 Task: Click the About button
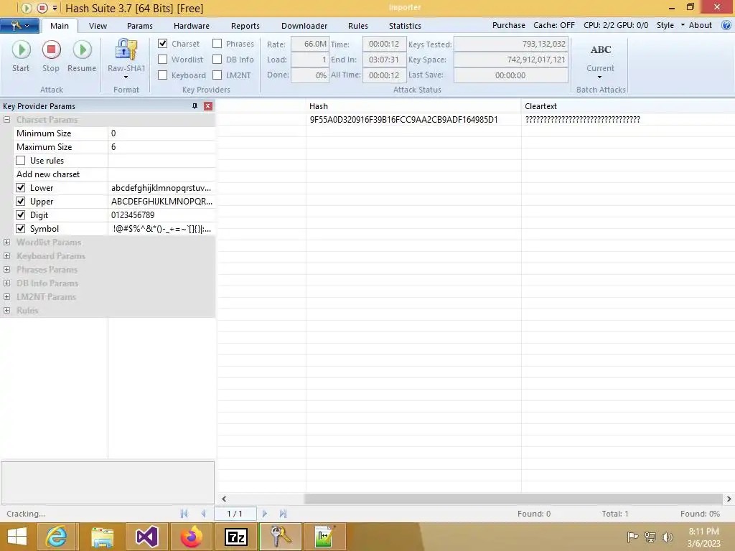pyautogui.click(x=701, y=25)
